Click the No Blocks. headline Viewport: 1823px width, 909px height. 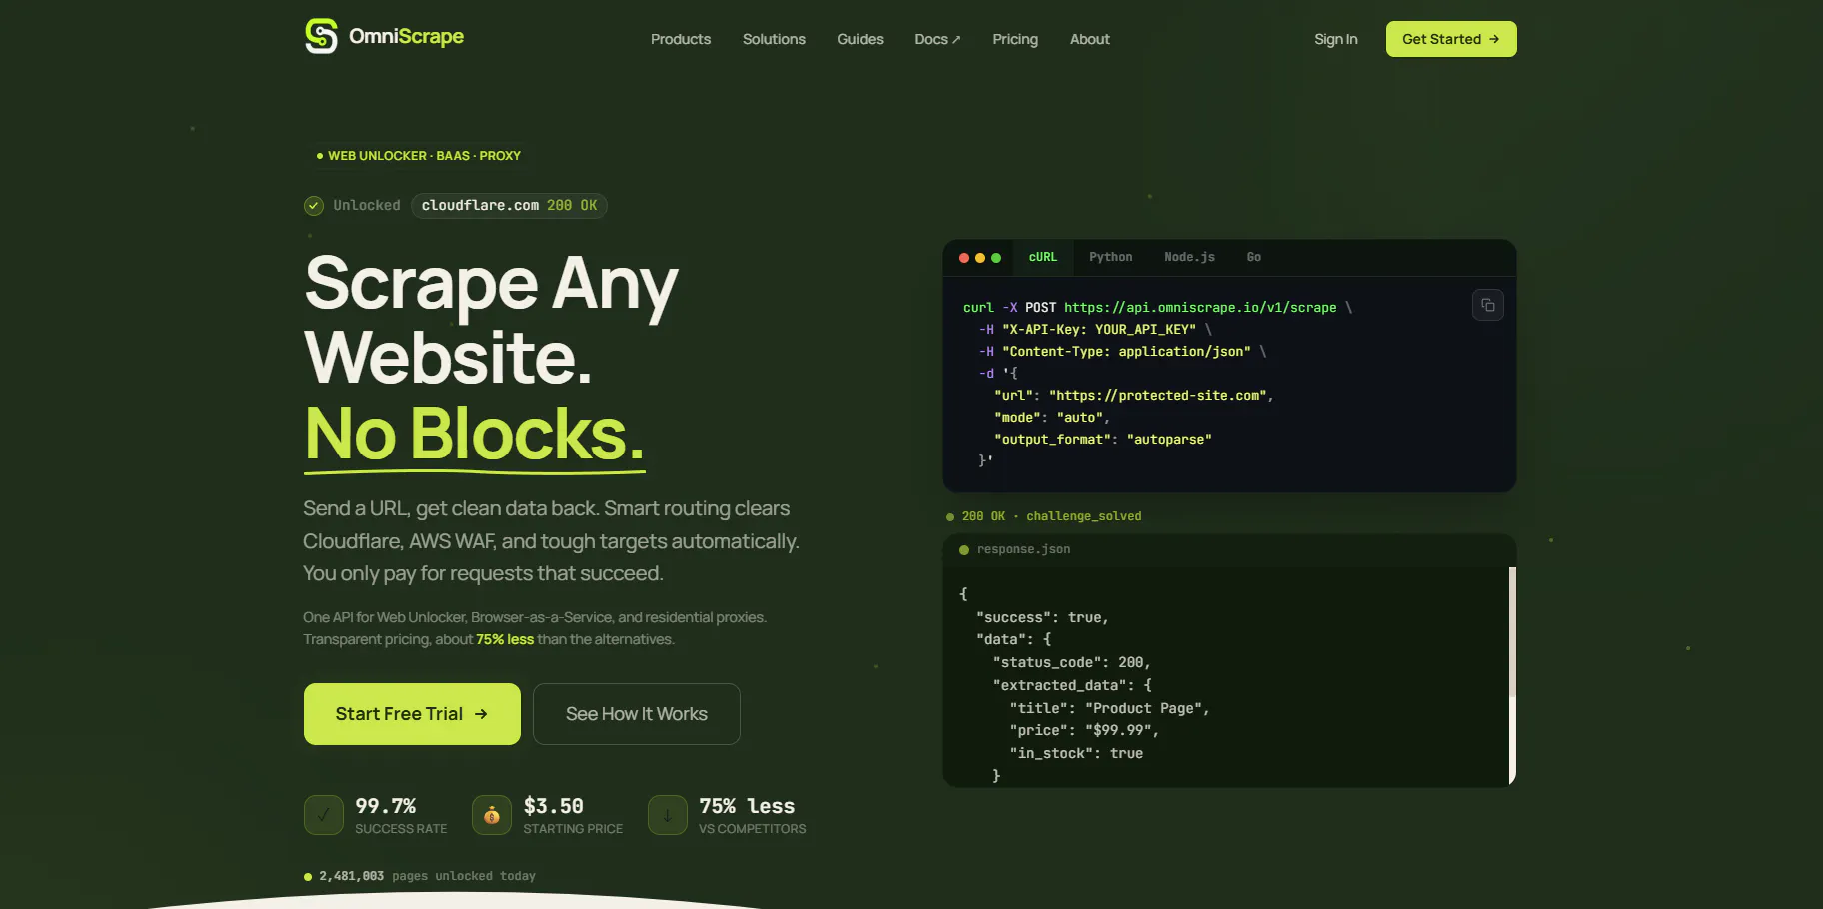point(475,435)
